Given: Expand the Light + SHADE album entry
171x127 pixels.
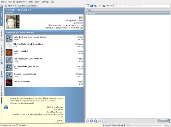Looking at the screenshot, I should [x=44, y=52].
